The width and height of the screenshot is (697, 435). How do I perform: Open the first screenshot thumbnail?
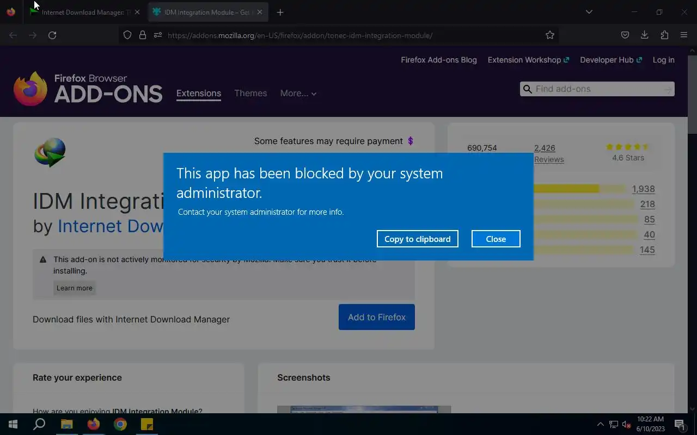pyautogui.click(x=364, y=409)
